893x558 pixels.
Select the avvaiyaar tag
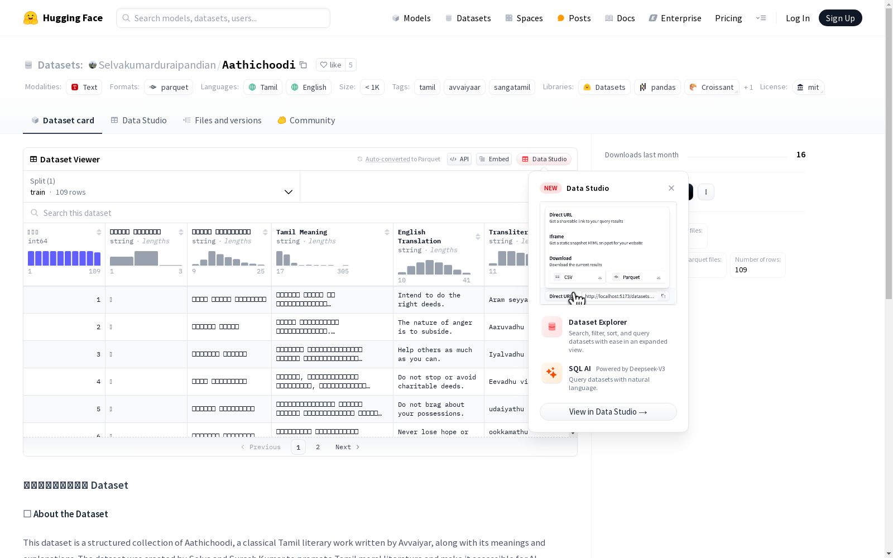(464, 87)
